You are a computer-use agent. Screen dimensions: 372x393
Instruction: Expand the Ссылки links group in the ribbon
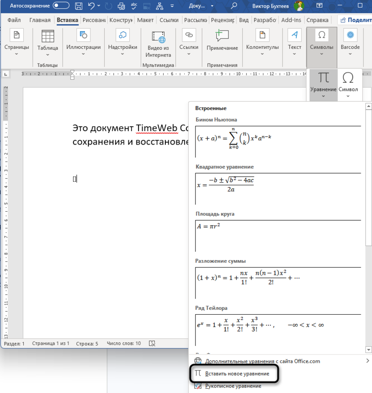click(189, 43)
